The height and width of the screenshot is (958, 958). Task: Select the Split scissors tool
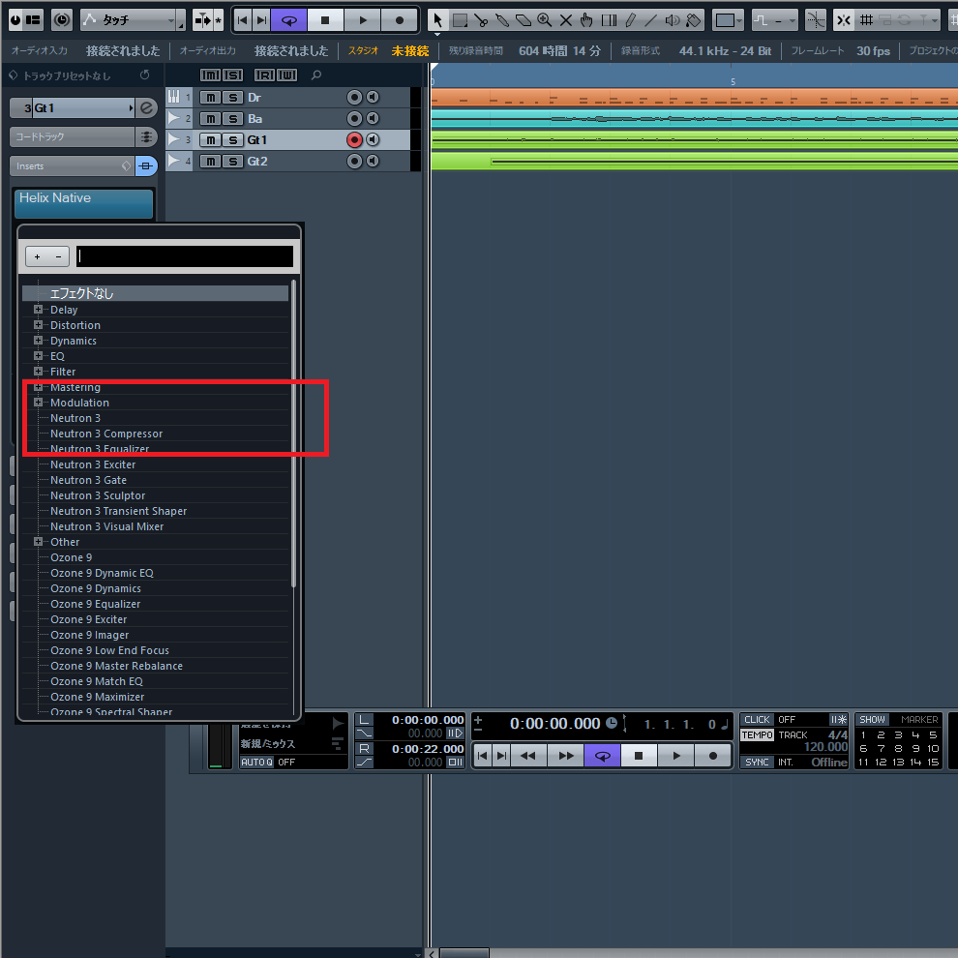click(x=481, y=20)
